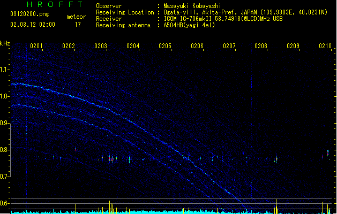Click the 0.7 frequency axis label
The image size is (337, 214).
tap(4, 177)
